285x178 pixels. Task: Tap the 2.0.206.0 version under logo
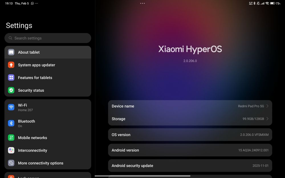click(190, 61)
